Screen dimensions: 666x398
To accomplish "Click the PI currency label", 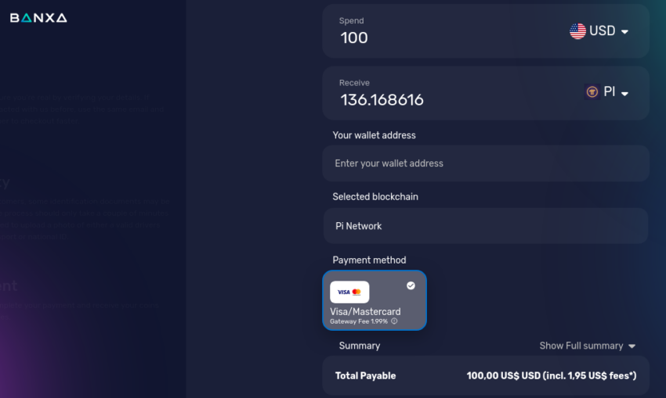I will (610, 91).
